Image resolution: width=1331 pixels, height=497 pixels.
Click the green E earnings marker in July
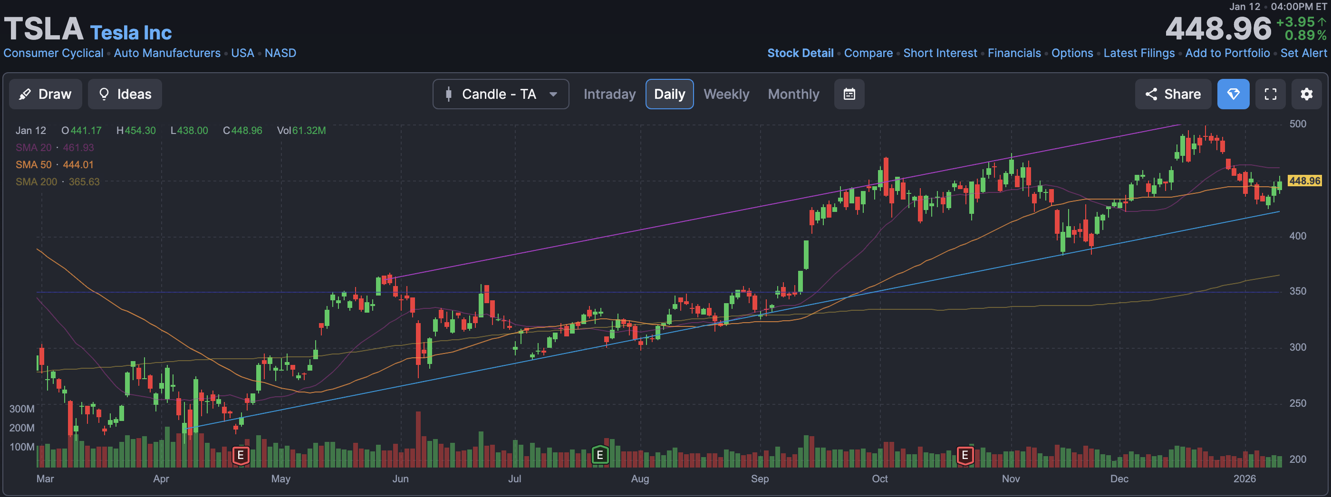pyautogui.click(x=599, y=455)
